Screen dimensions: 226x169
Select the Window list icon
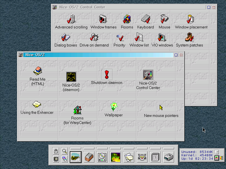(x=139, y=37)
